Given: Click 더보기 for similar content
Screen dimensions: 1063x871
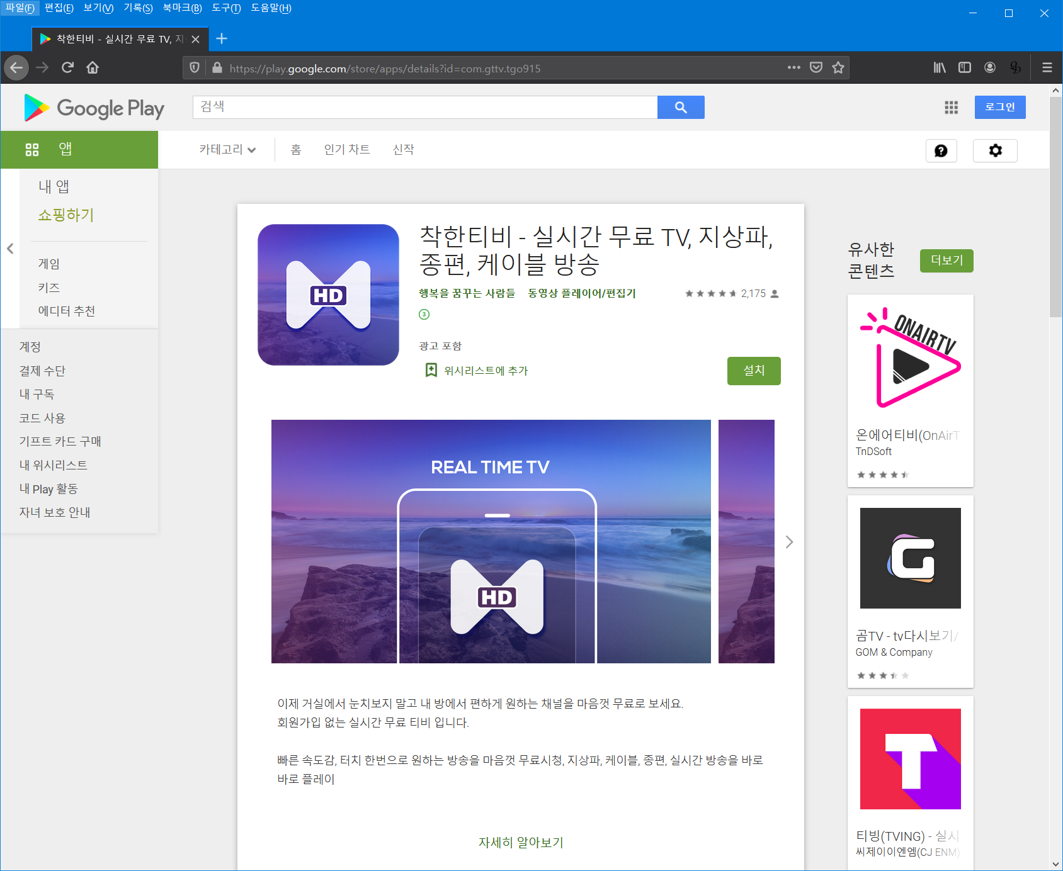Looking at the screenshot, I should pos(946,261).
